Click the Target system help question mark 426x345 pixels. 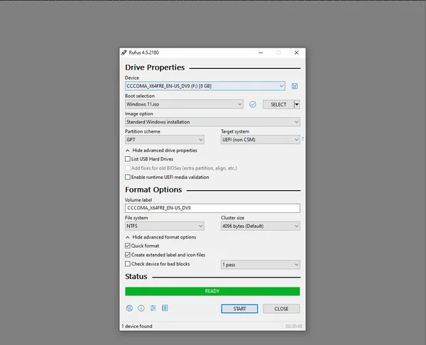302,139
